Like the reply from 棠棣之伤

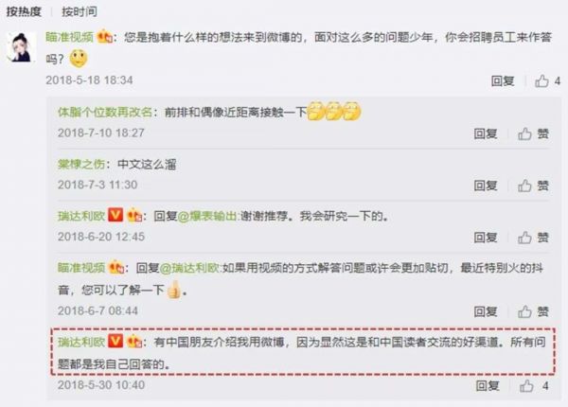click(533, 186)
